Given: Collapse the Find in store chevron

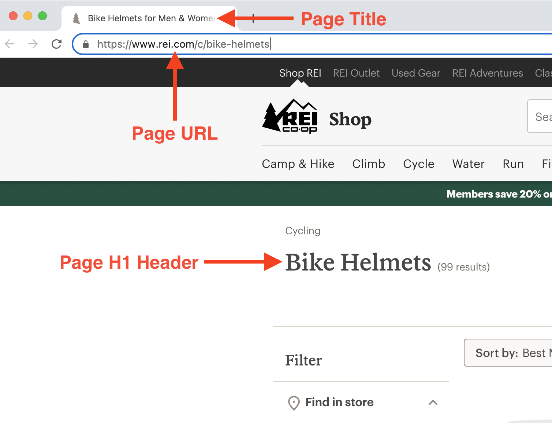Looking at the screenshot, I should [x=433, y=402].
